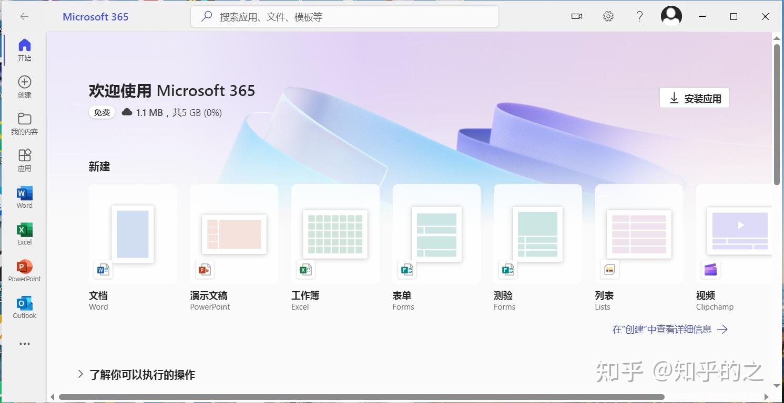784x403 pixels.
Task: Click the back arrow in title bar
Action: point(24,17)
